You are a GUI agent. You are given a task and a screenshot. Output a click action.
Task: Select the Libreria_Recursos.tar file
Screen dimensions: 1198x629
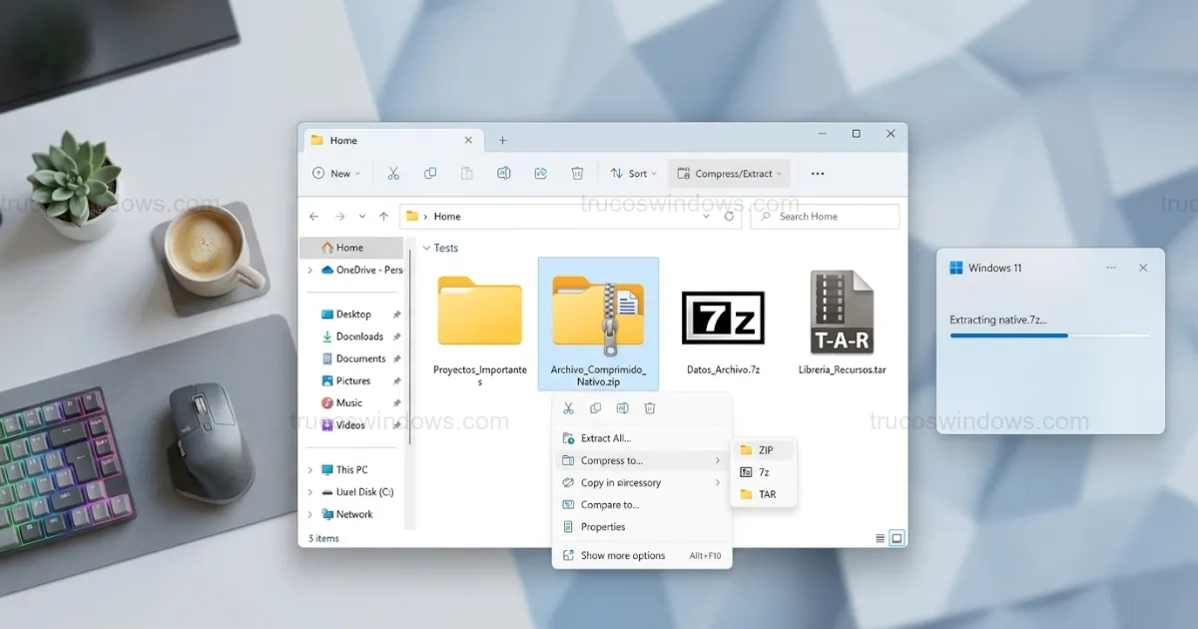842,323
